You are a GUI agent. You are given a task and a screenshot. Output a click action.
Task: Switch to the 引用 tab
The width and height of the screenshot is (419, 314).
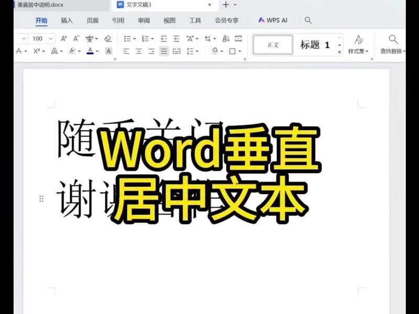(118, 20)
